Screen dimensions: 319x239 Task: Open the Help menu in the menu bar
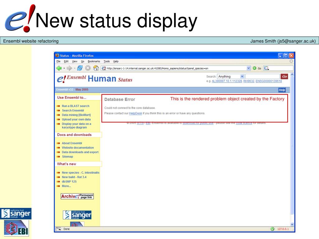point(116,61)
